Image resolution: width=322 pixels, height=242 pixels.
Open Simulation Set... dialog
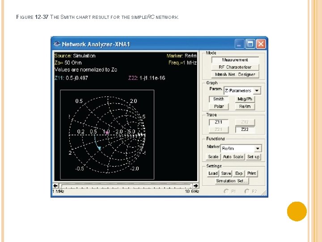point(232,181)
